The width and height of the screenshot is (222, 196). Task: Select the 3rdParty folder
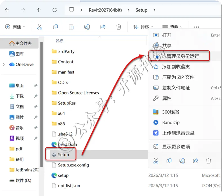[63, 51]
